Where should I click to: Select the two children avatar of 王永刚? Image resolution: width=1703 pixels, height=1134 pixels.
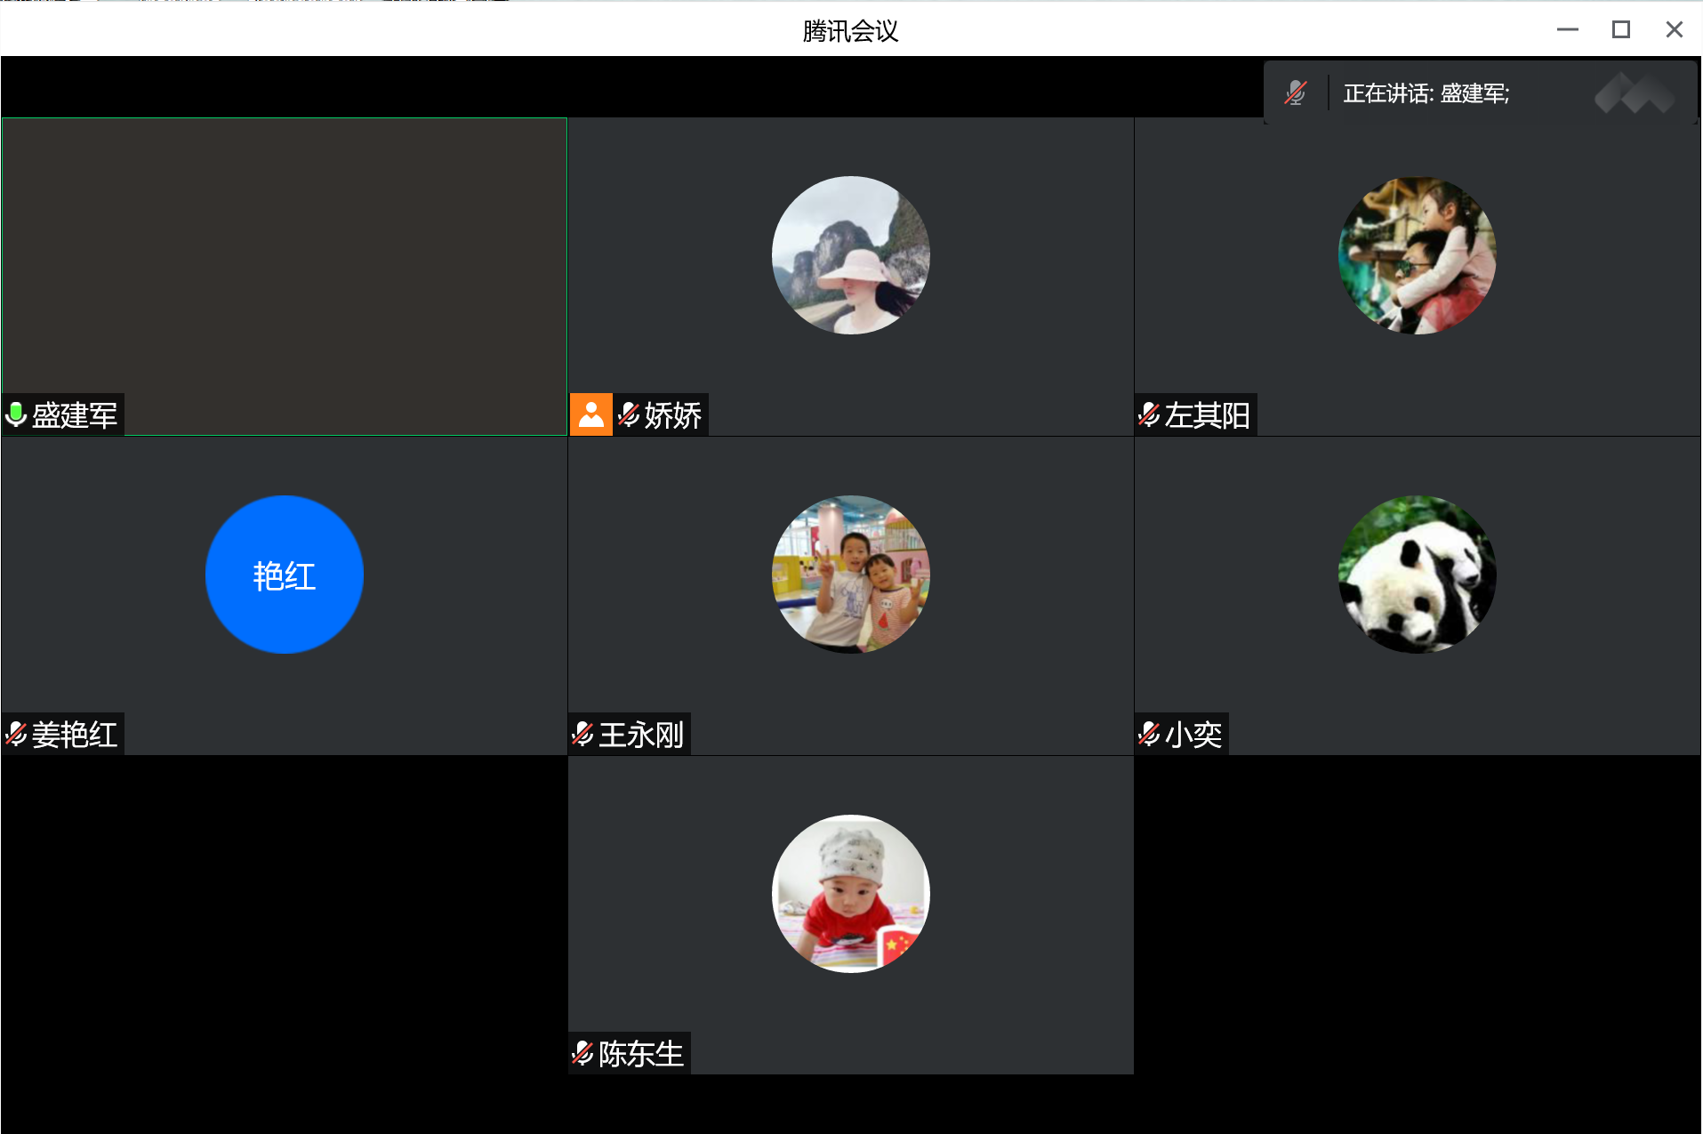[850, 575]
